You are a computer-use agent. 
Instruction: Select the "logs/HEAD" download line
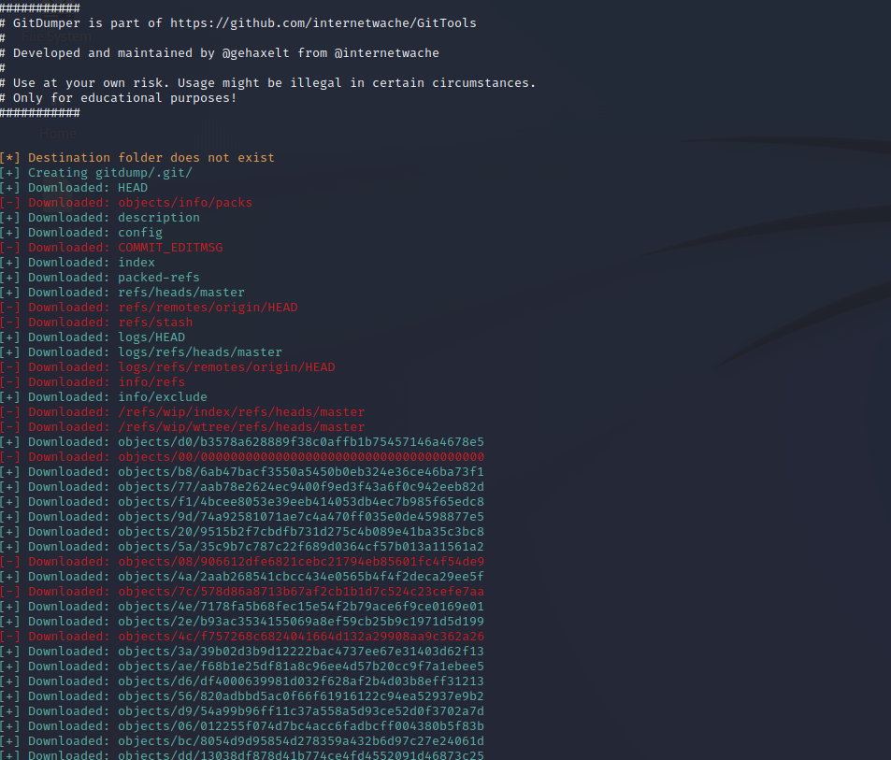point(93,337)
